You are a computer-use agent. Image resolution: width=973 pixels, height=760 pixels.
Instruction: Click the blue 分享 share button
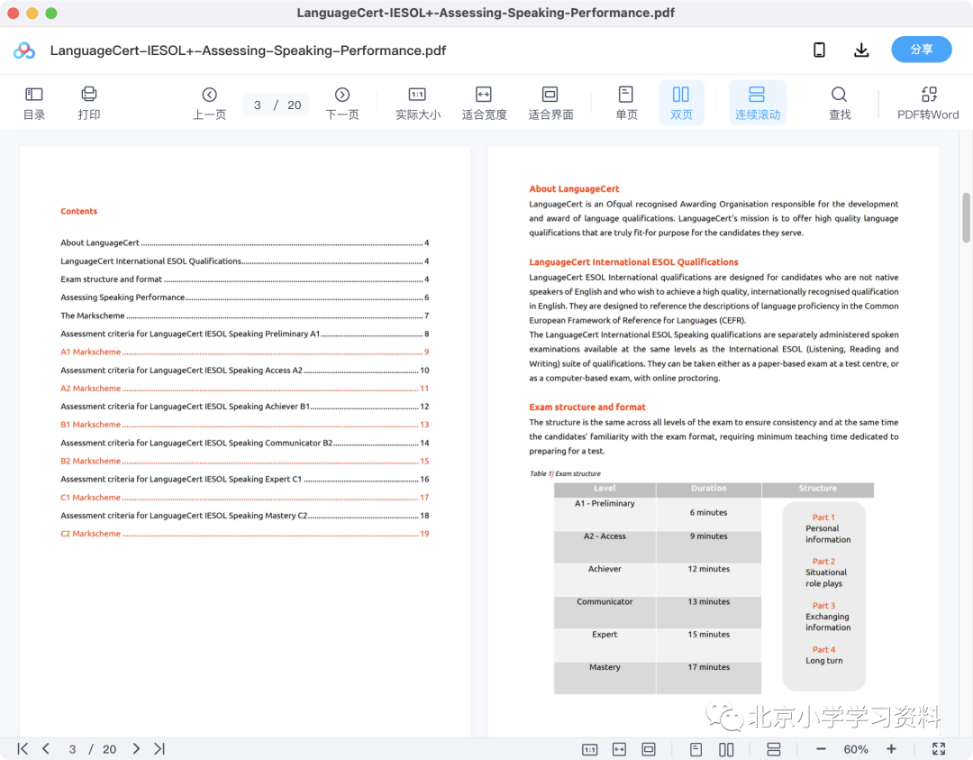pyautogui.click(x=922, y=49)
